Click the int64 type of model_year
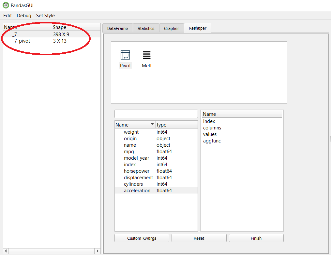The image size is (331, 255). [x=162, y=158]
